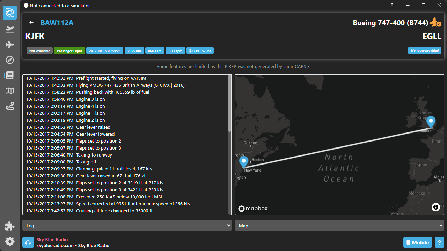Click the help question mark button
Screen dimensions: 447x251
(x=439, y=242)
